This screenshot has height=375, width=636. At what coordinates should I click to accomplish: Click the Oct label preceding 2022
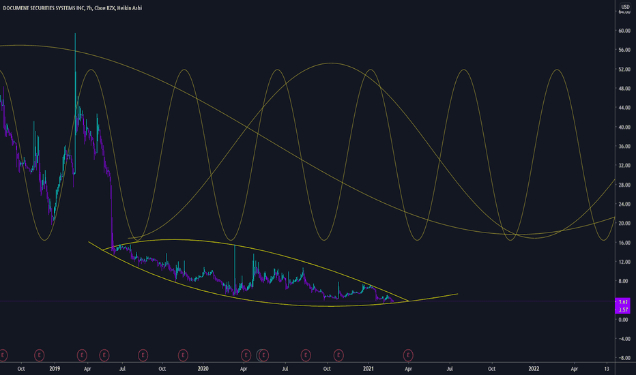pyautogui.click(x=491, y=369)
